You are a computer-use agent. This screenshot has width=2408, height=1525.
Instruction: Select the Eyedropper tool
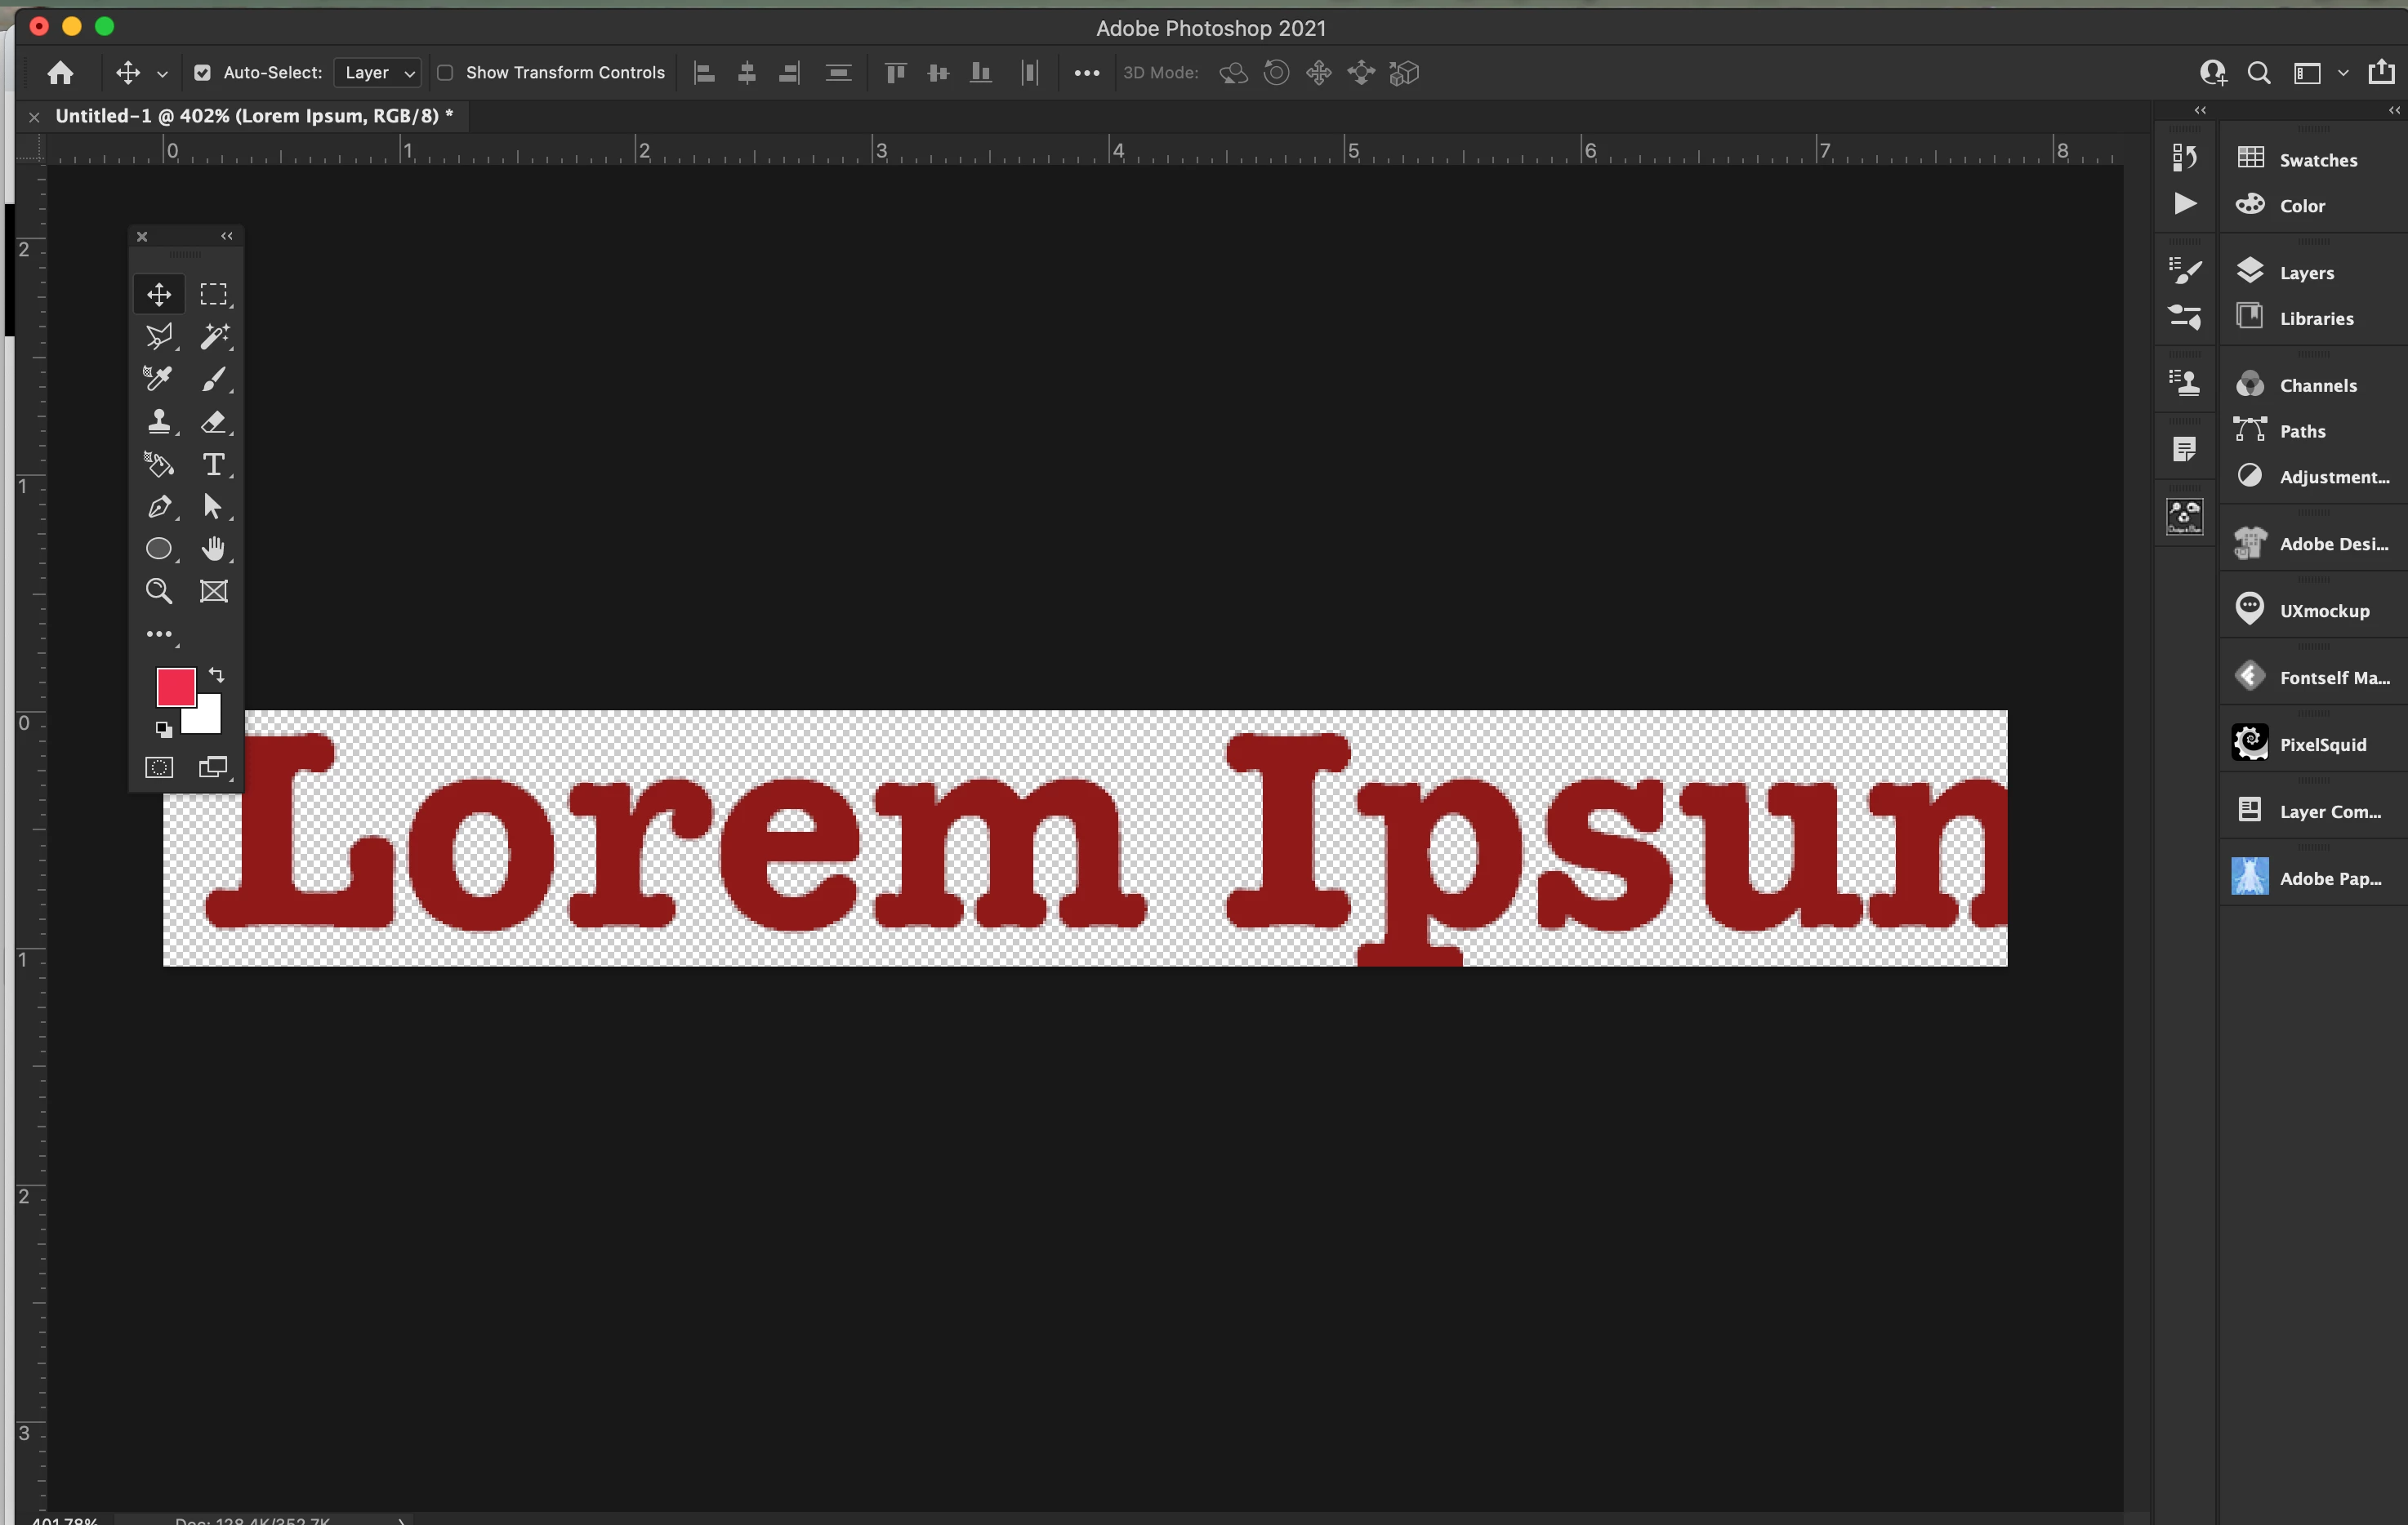[x=159, y=379]
